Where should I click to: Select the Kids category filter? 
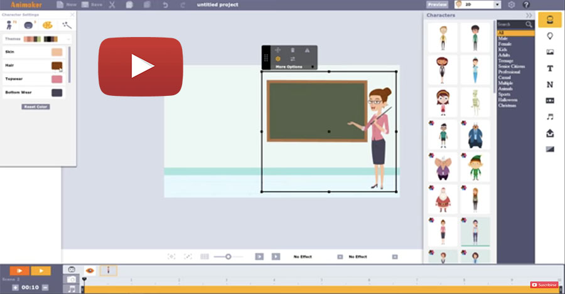point(503,50)
